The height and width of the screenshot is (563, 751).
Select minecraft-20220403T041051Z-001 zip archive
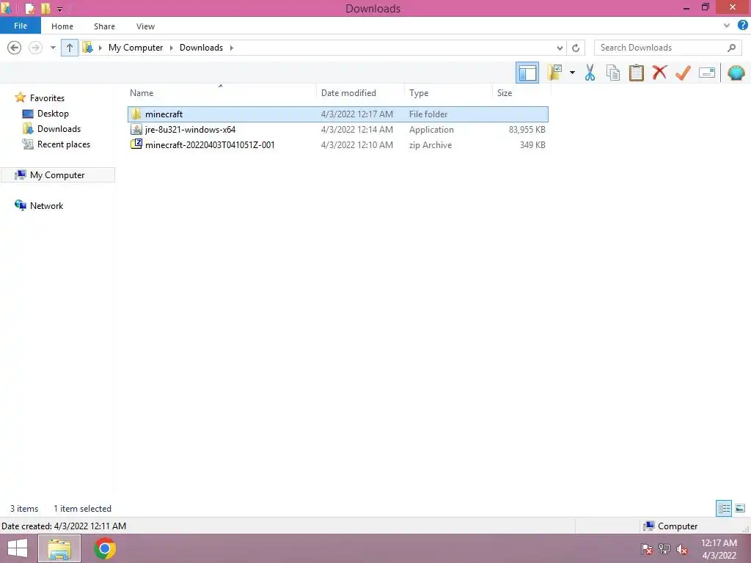[337, 144]
